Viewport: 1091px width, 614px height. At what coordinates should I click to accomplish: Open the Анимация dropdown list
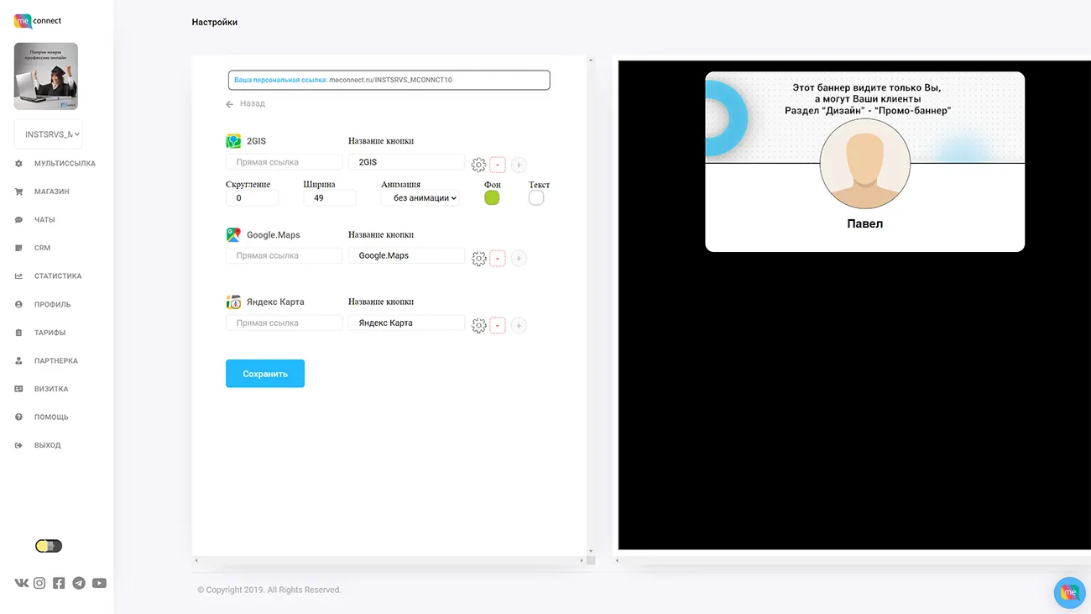420,198
